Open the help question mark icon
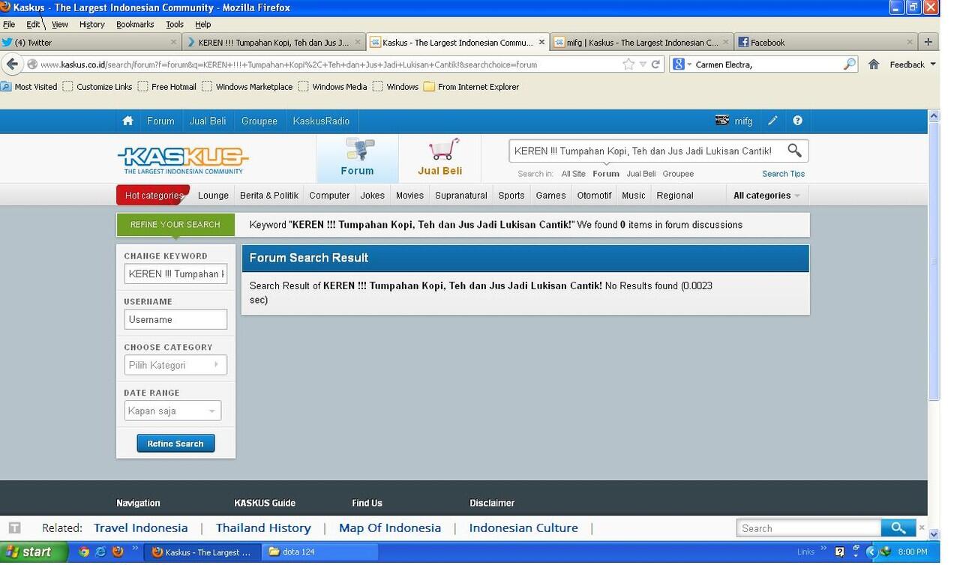Image resolution: width=960 pixels, height=565 pixels. [x=797, y=121]
